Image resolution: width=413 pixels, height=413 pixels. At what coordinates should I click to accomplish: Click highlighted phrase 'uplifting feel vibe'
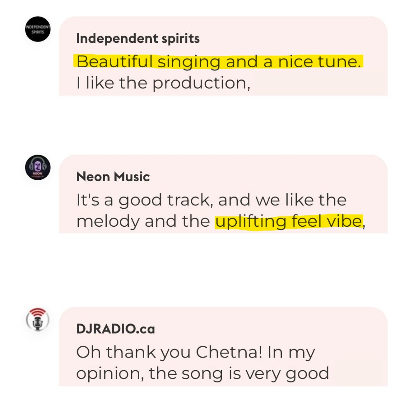(289, 222)
